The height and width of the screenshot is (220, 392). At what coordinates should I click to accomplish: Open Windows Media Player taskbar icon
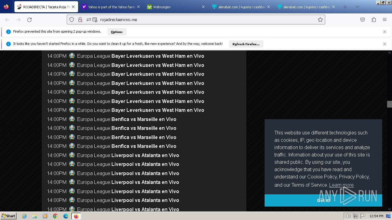[45, 216]
